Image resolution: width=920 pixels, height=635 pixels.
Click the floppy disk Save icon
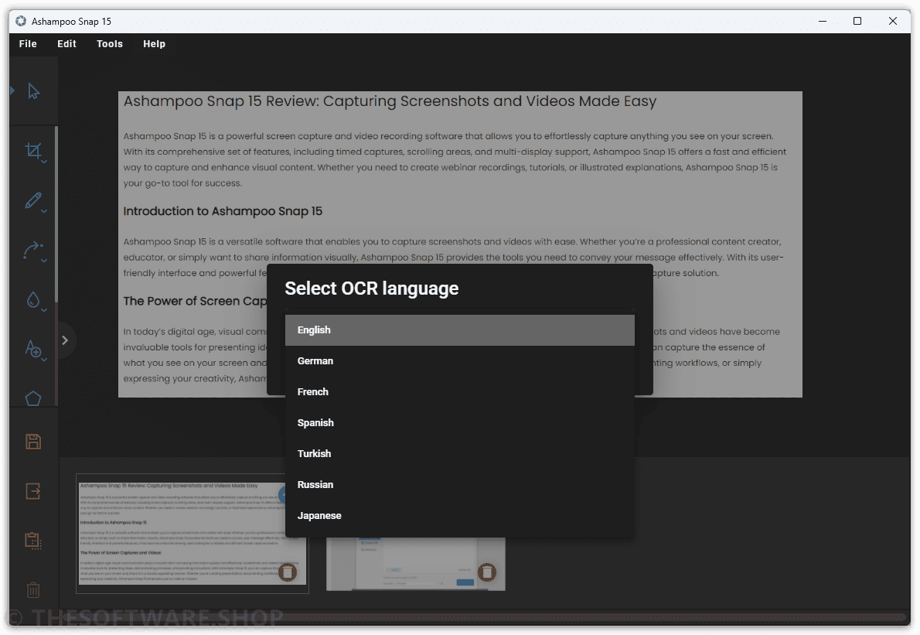pos(32,442)
